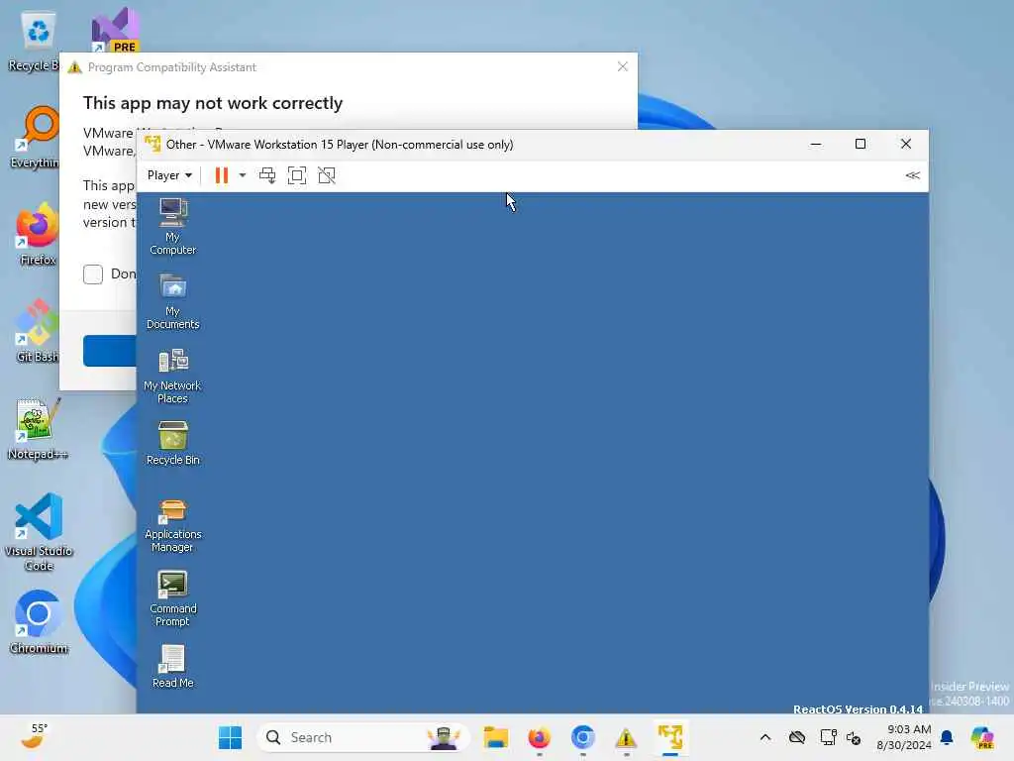Close the VMware Player window
The image size is (1014, 761).
tap(906, 145)
